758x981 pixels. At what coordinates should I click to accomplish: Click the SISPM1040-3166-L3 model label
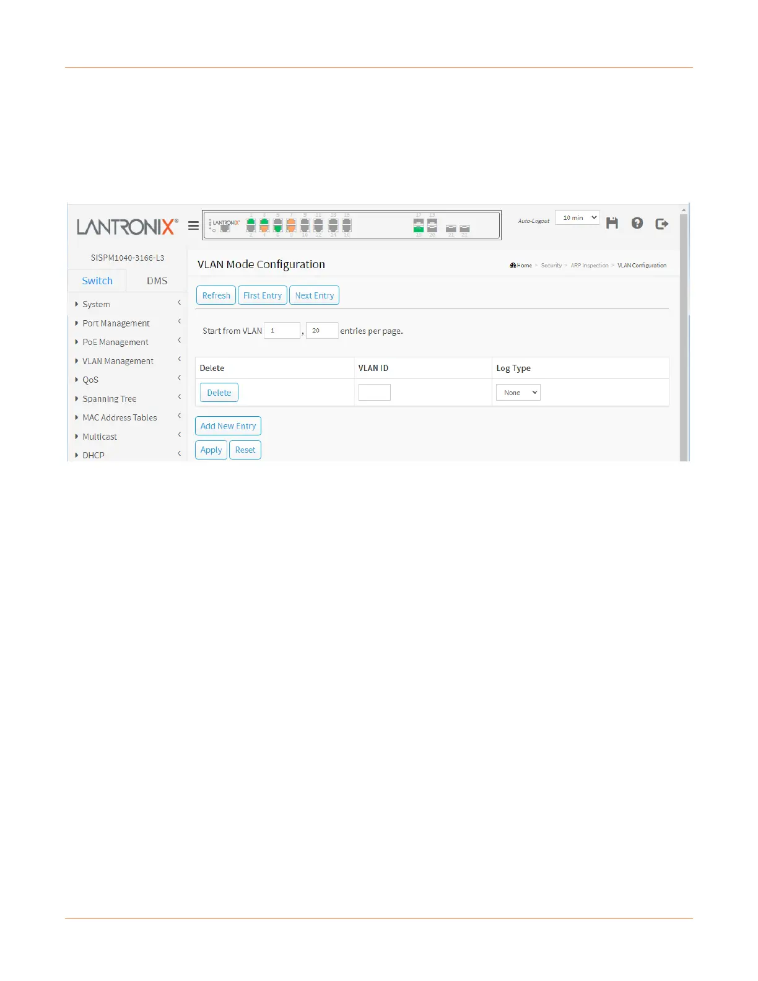[x=128, y=258]
